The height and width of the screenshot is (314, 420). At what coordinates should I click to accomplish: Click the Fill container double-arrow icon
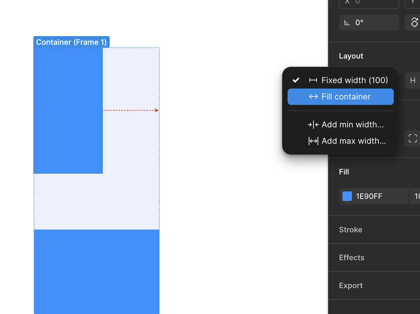pos(313,97)
